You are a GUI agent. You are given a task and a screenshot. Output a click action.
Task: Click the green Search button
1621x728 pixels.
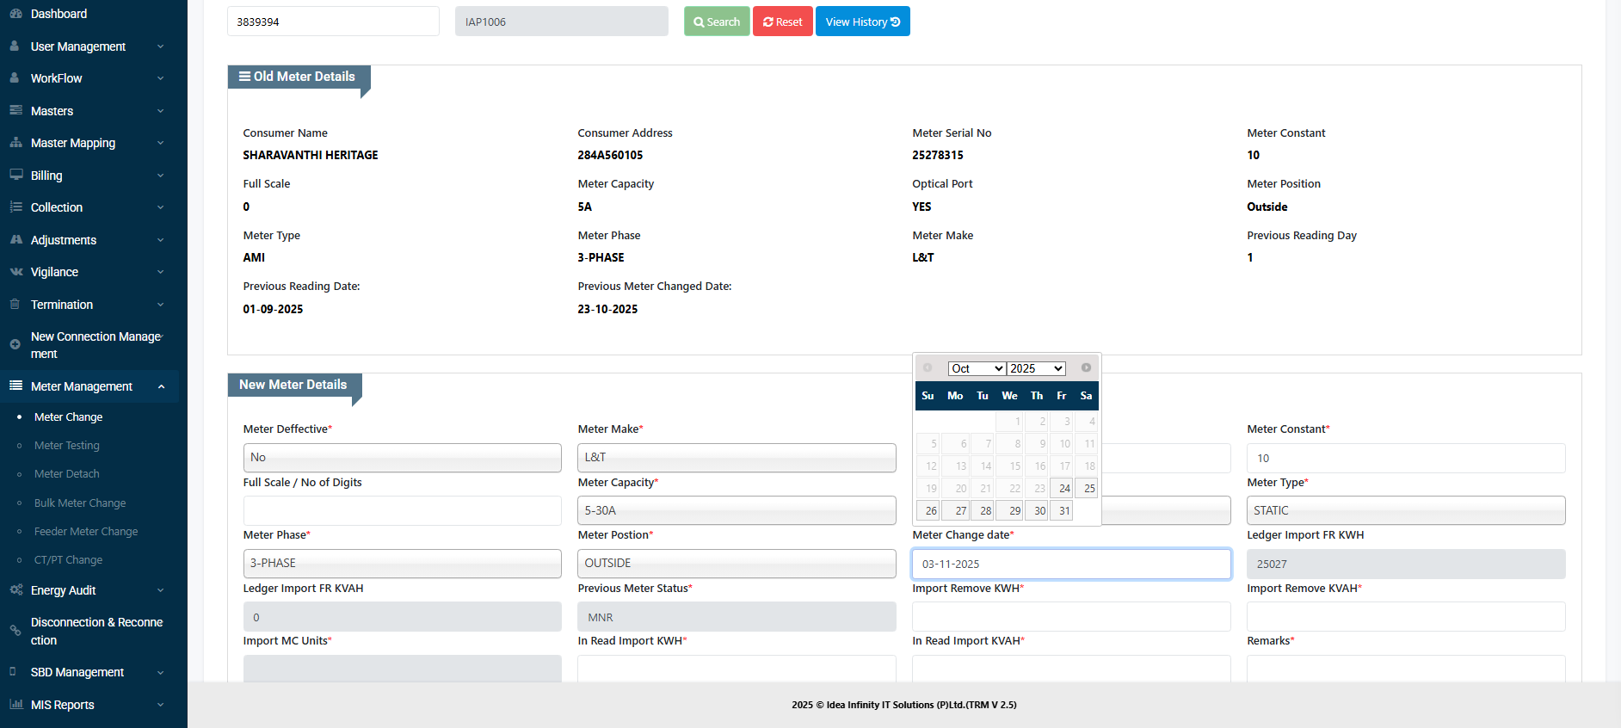click(x=717, y=22)
